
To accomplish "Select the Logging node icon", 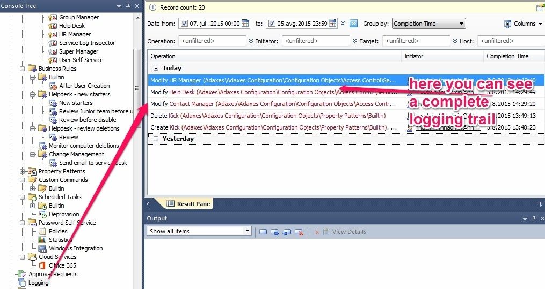I will (x=22, y=283).
